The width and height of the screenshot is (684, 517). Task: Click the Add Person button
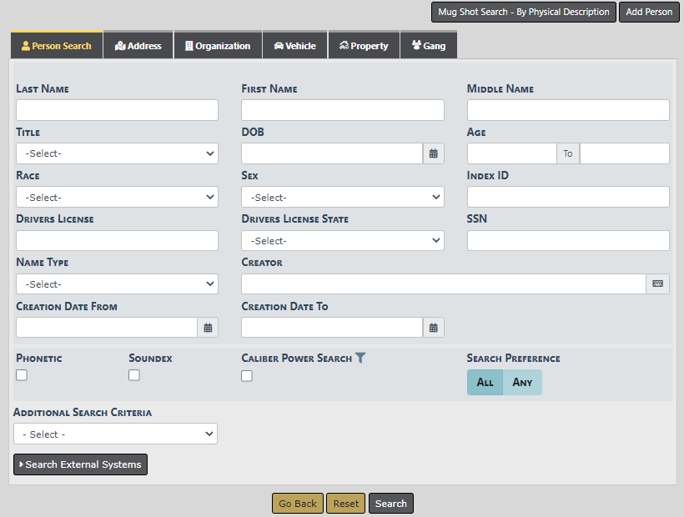point(649,13)
